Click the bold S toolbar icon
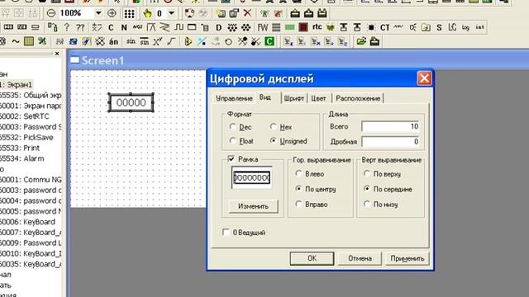 (x=439, y=27)
